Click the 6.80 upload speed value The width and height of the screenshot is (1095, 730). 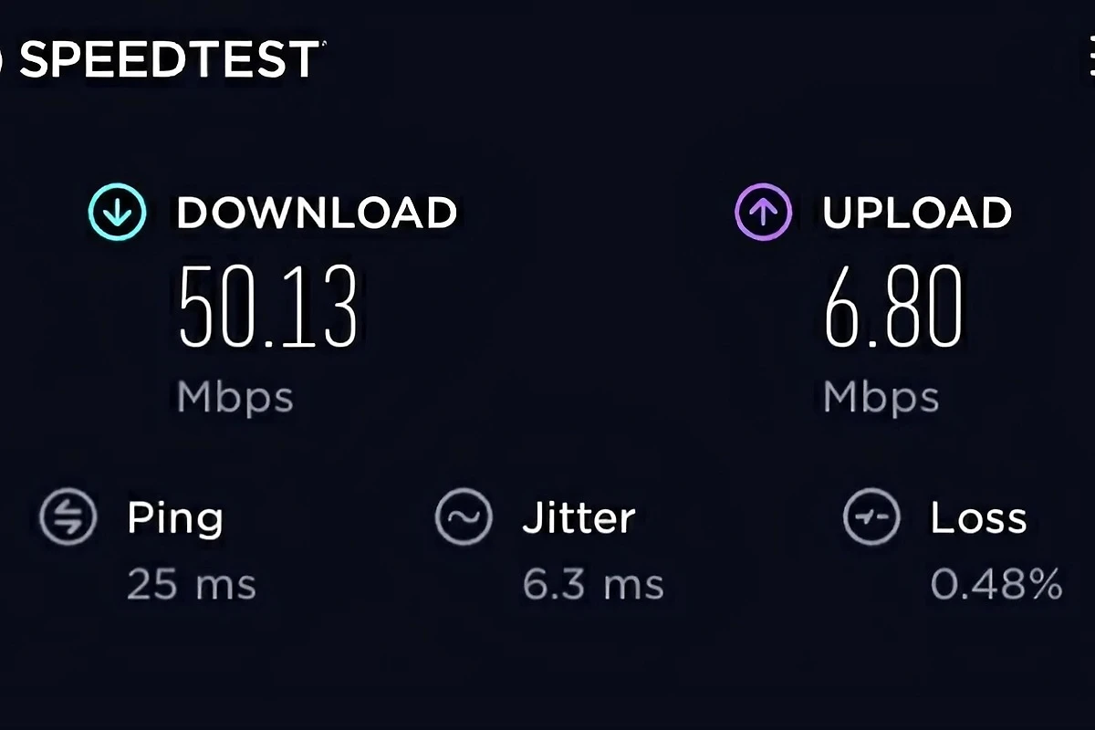(894, 306)
